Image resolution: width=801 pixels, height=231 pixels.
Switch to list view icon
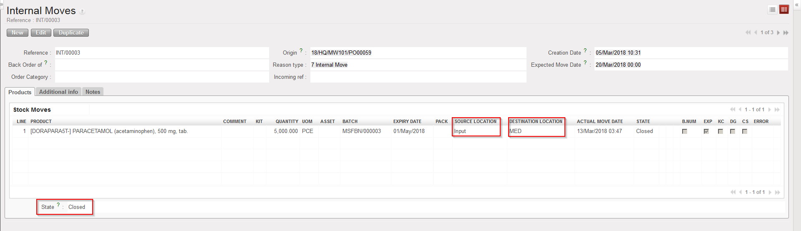(x=772, y=10)
